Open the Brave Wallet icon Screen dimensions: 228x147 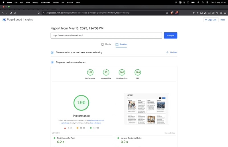pyautogui.click(x=213, y=13)
